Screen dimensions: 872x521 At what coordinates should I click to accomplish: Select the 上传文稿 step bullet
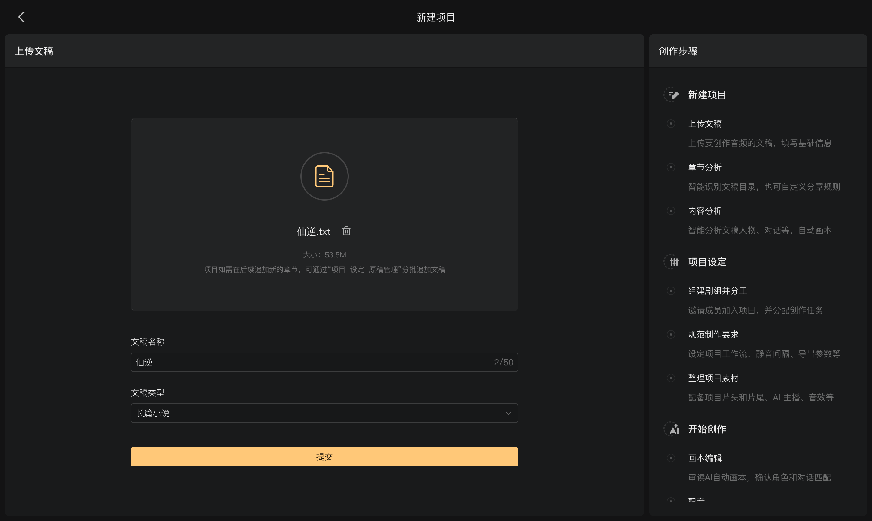pyautogui.click(x=671, y=124)
